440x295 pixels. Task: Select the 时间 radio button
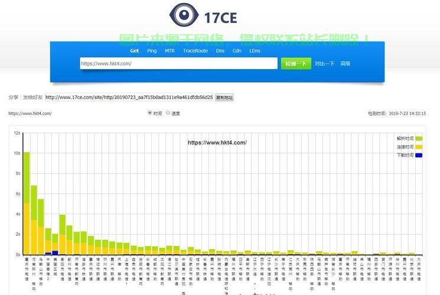[149, 113]
